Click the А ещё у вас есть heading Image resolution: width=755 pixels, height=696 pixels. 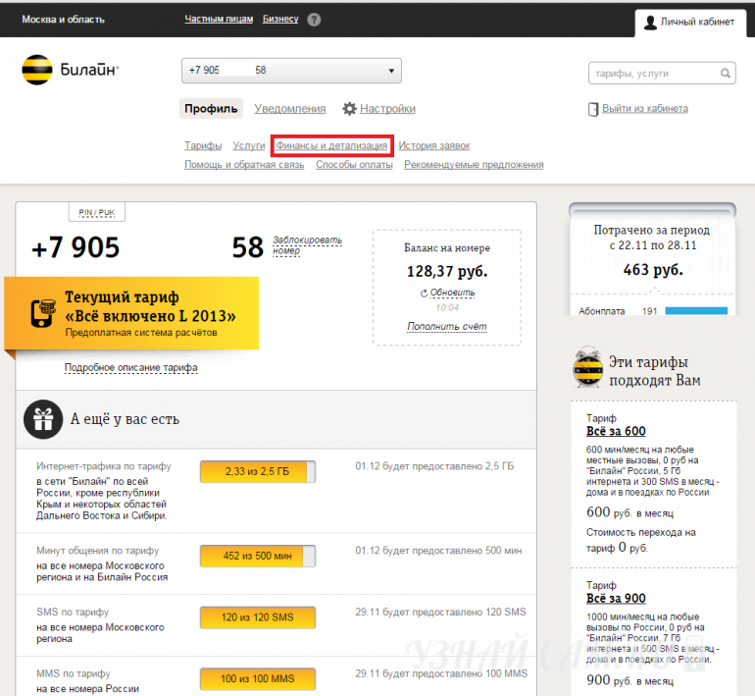(125, 419)
